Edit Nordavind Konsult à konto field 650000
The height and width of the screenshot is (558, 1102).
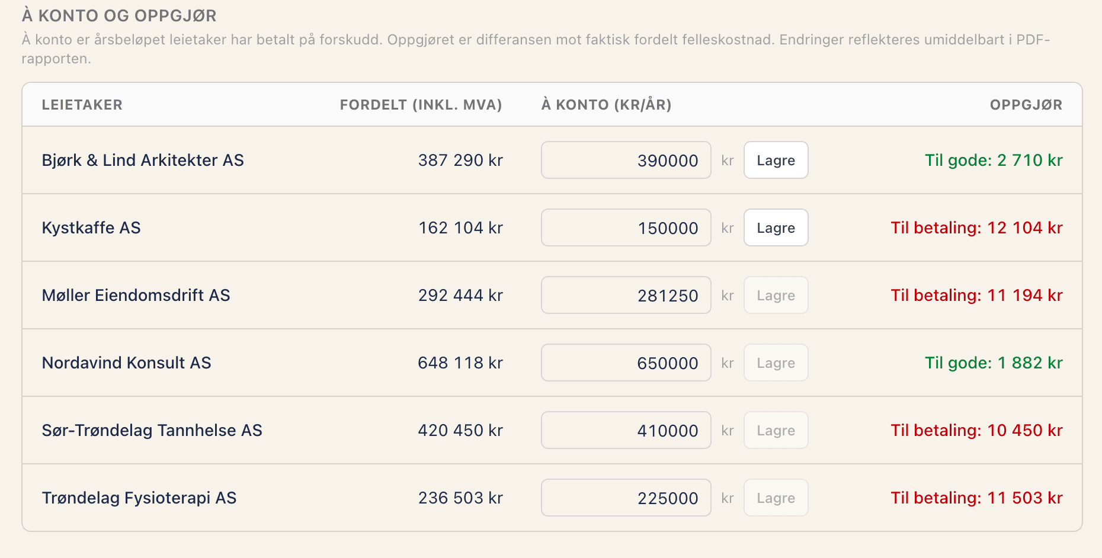click(626, 363)
